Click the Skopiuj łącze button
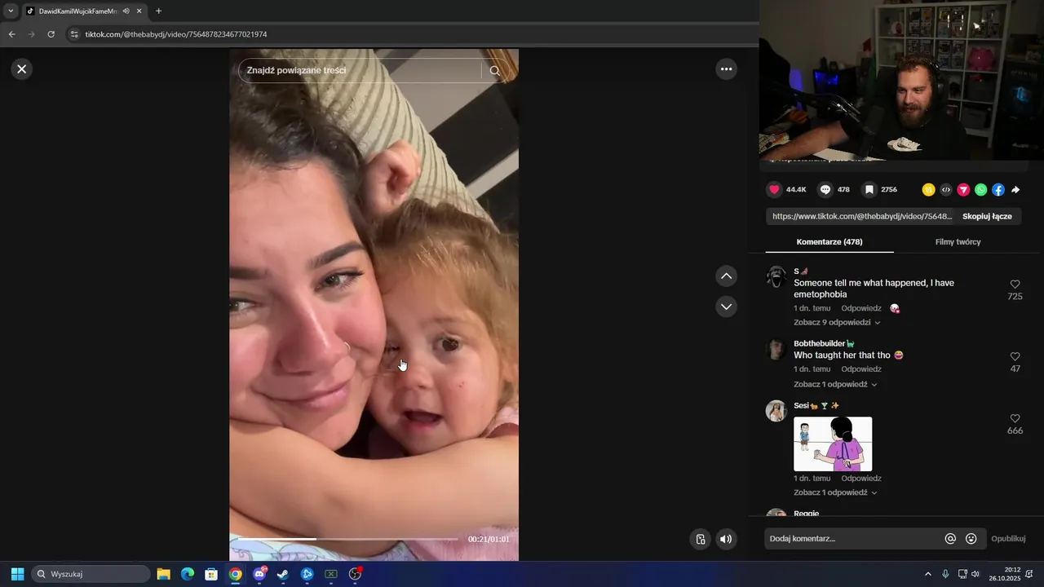The height and width of the screenshot is (587, 1044). tap(987, 216)
